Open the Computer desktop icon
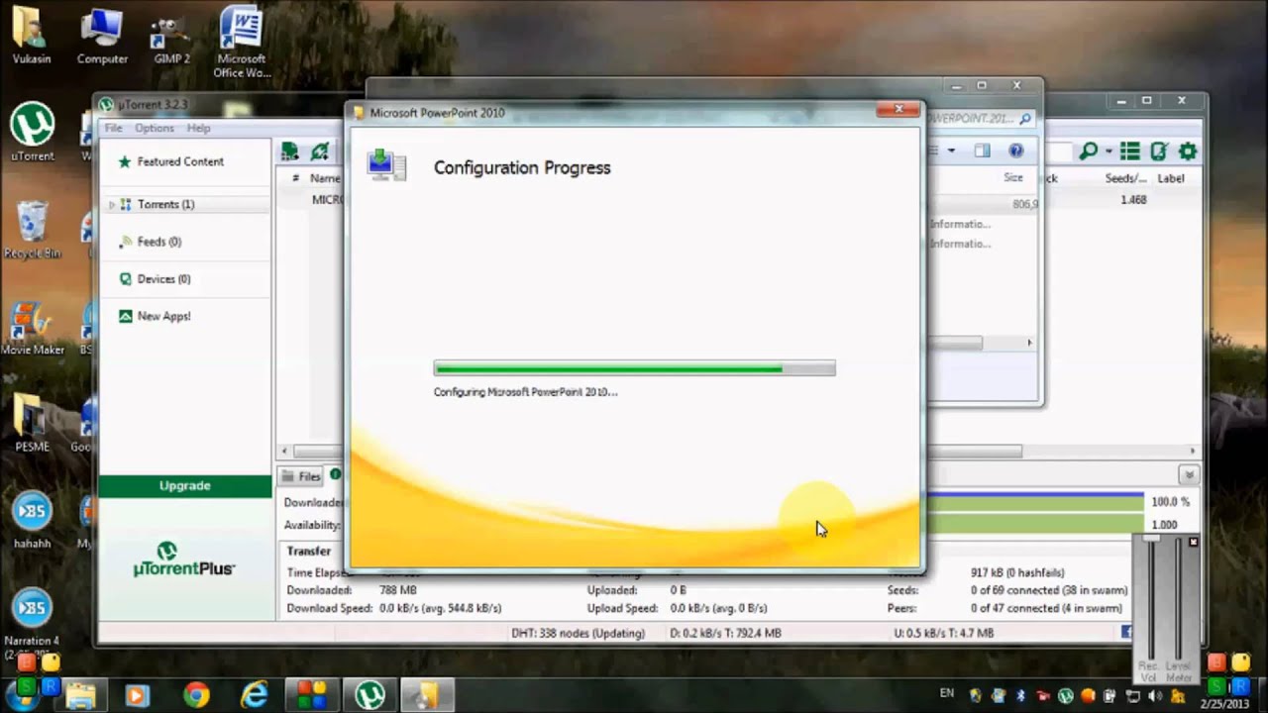1268x713 pixels. (x=102, y=35)
